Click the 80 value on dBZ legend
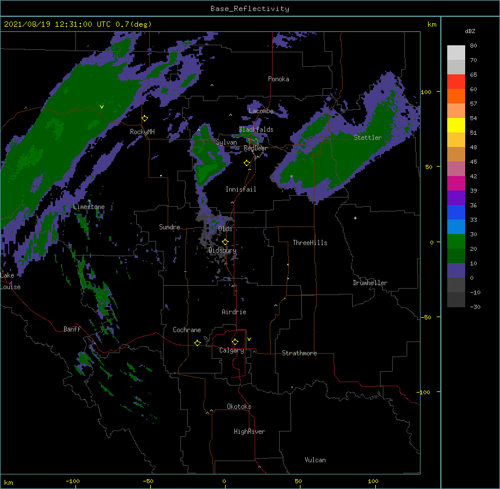This screenshot has width=500, height=489. coord(473,46)
